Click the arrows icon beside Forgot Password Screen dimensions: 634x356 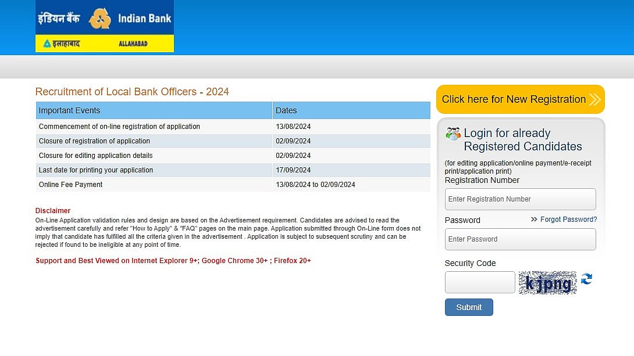pyautogui.click(x=534, y=220)
